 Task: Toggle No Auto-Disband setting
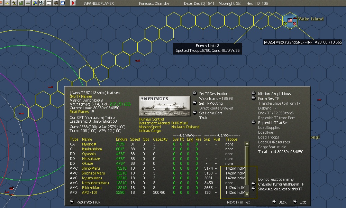pyautogui.click(x=185, y=127)
